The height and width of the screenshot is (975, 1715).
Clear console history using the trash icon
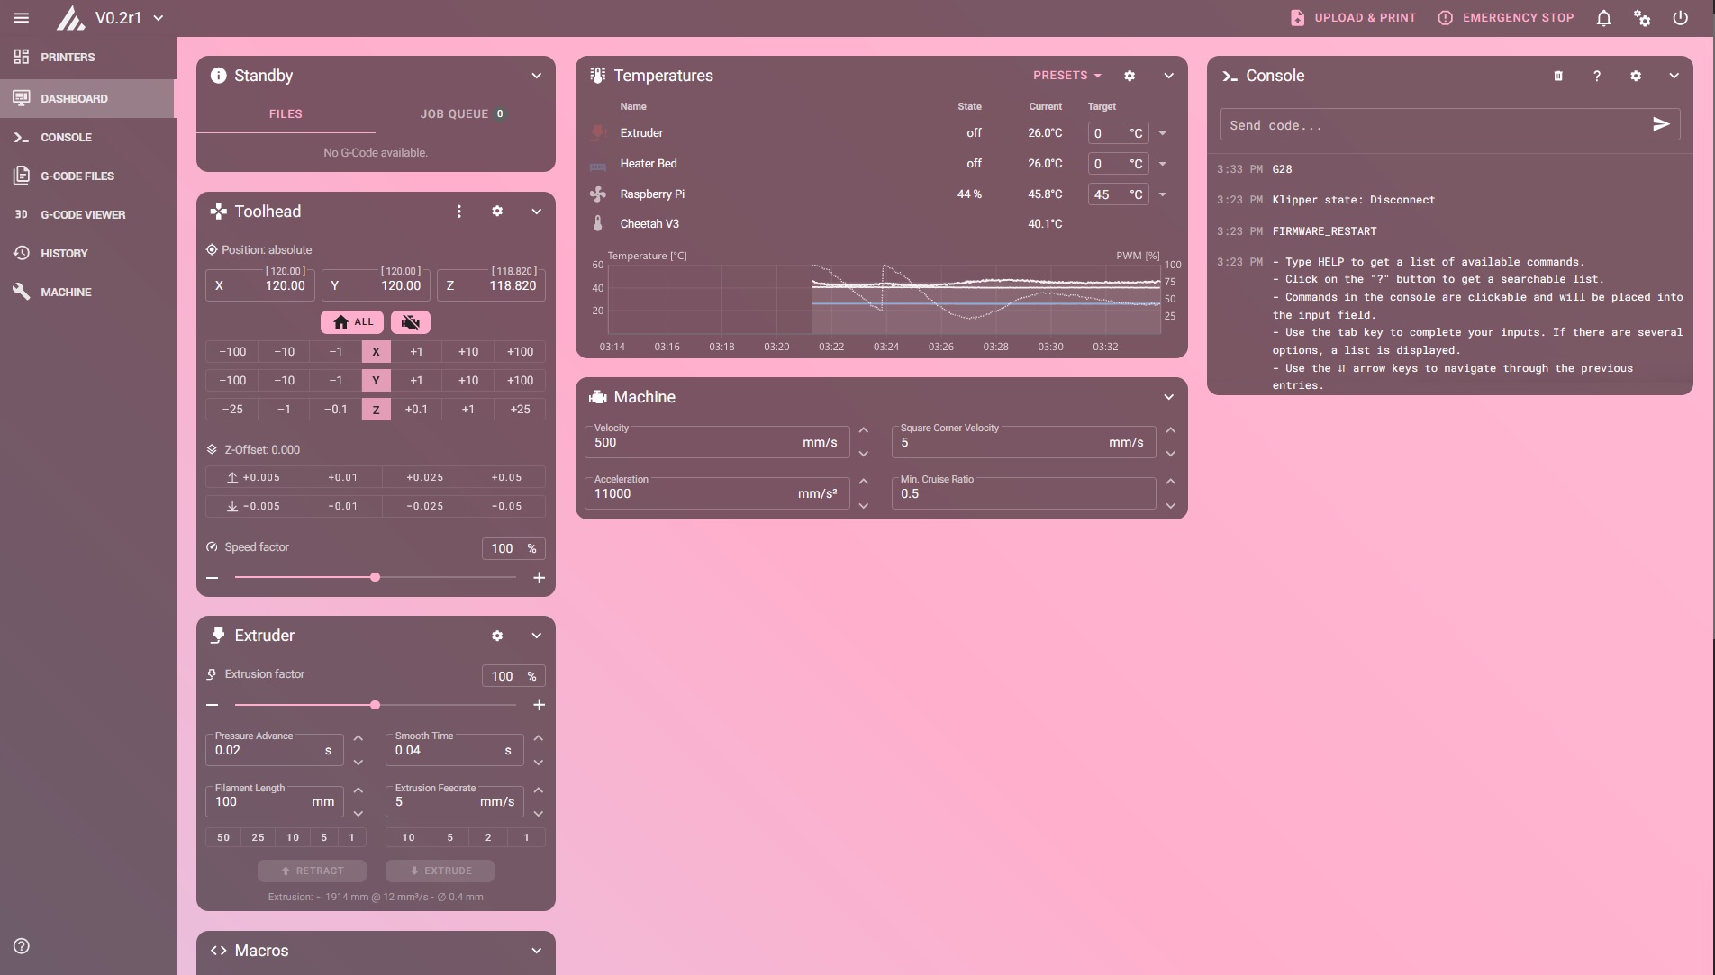point(1557,76)
